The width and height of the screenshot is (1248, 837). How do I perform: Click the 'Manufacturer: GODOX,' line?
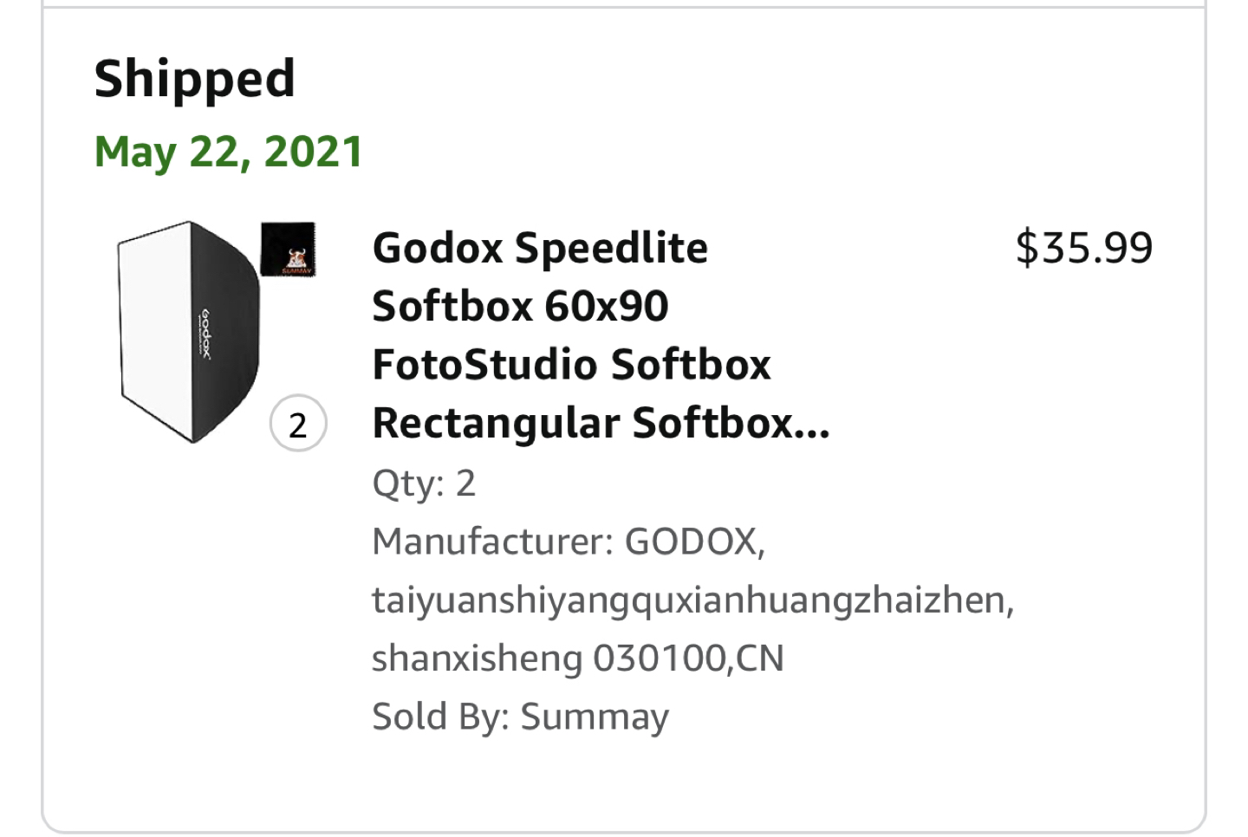pos(568,542)
